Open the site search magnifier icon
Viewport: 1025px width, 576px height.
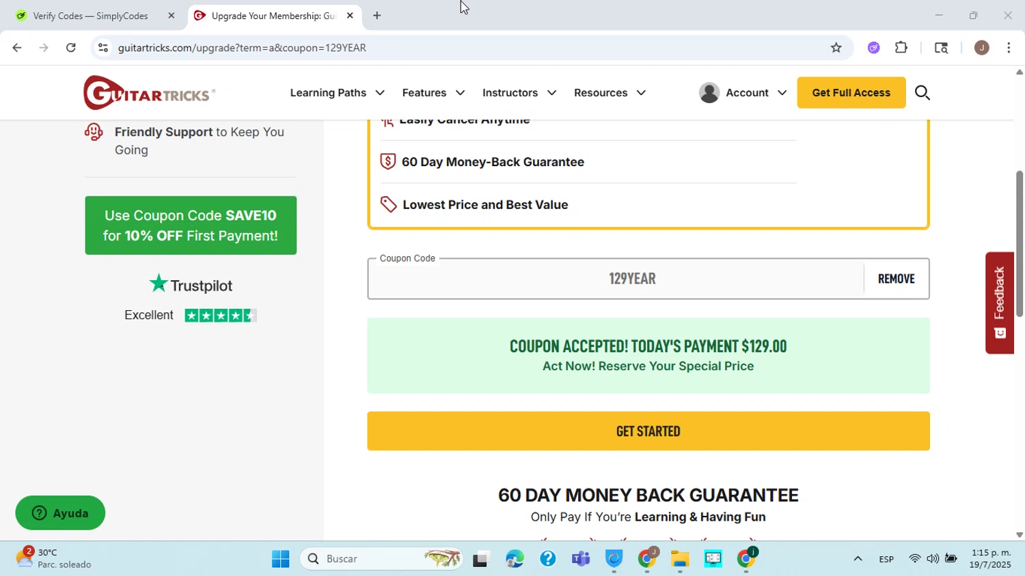[922, 92]
